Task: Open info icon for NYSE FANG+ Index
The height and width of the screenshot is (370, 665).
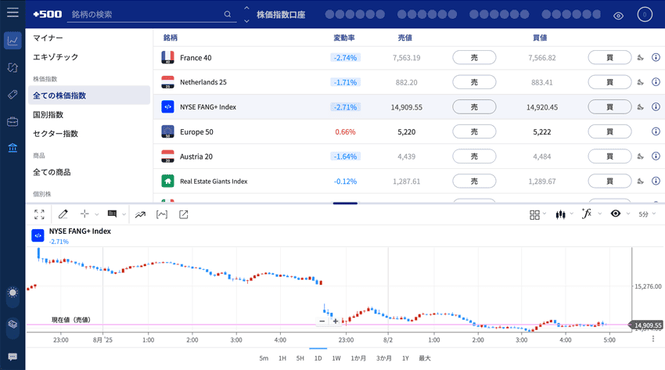Action: point(656,107)
